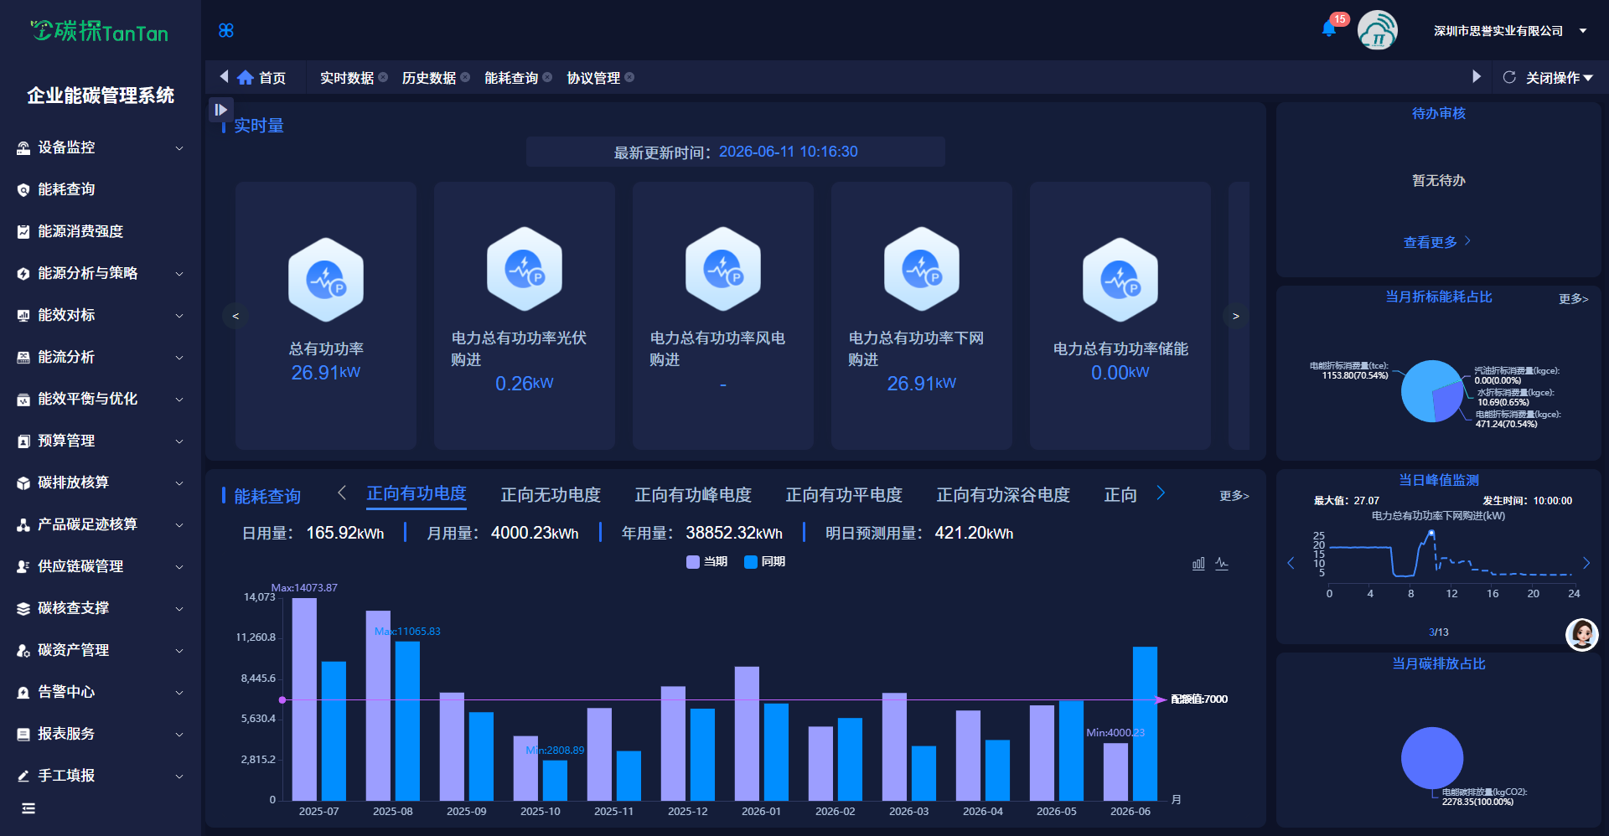This screenshot has height=836, width=1609.
Task: Click 更多> in 能耗查询 panel
Action: click(x=1234, y=496)
